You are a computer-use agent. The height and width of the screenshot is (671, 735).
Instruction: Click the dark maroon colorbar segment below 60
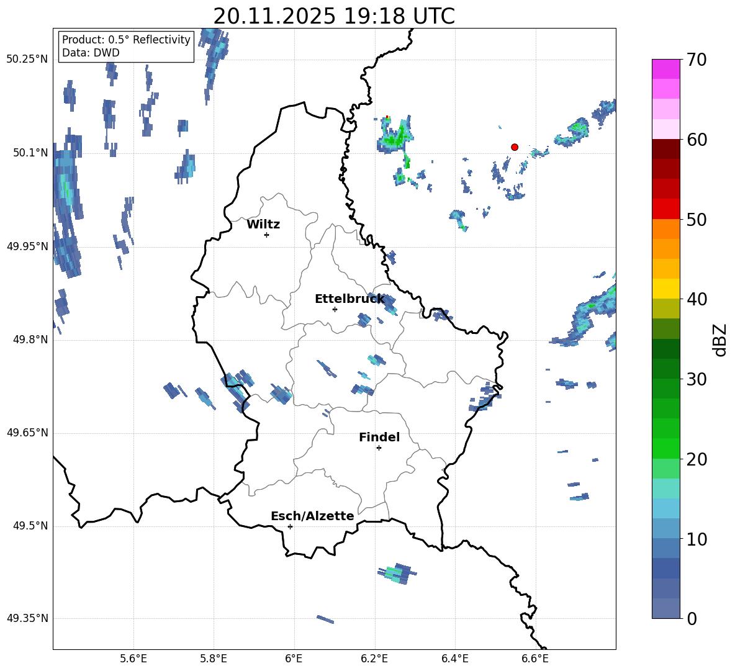[x=665, y=149]
